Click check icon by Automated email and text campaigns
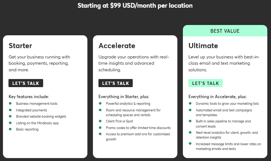Screen dimensions: 271x161 pos(190,110)
